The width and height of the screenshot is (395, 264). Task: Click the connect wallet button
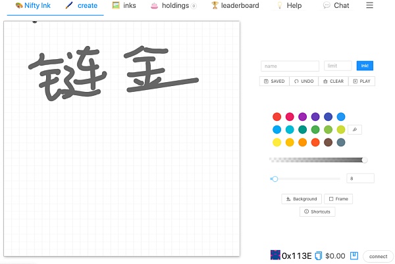(x=378, y=256)
